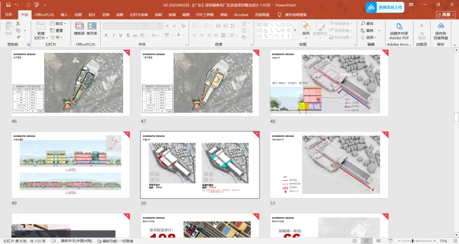Toggle italic formatting
459x244 pixels.
point(113,35)
